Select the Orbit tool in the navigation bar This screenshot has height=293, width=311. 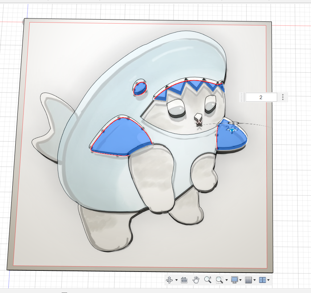click(x=170, y=280)
